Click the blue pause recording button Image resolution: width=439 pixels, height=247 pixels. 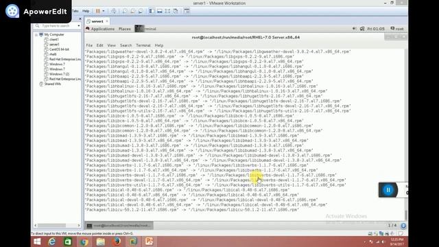point(388,190)
